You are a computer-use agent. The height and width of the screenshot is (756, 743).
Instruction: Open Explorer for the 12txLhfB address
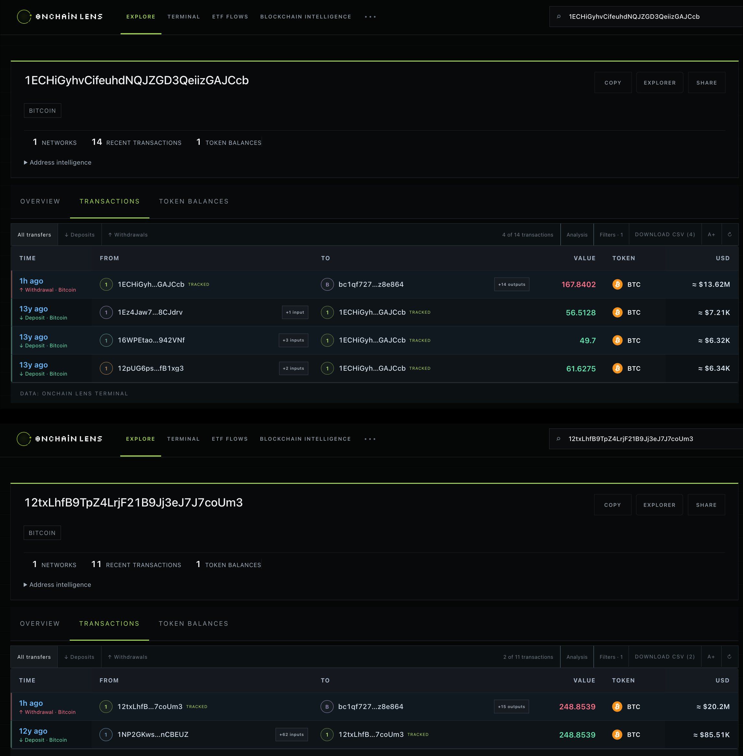659,505
